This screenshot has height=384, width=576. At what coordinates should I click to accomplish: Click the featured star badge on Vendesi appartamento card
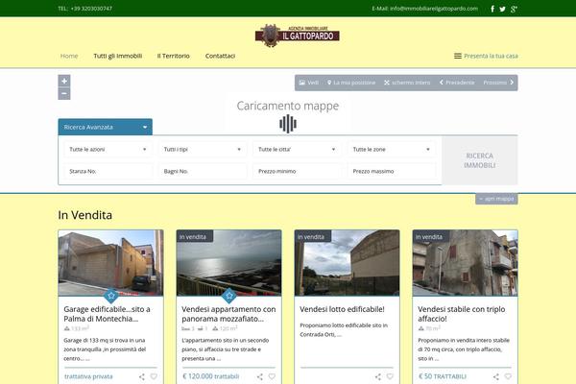pyautogui.click(x=229, y=295)
